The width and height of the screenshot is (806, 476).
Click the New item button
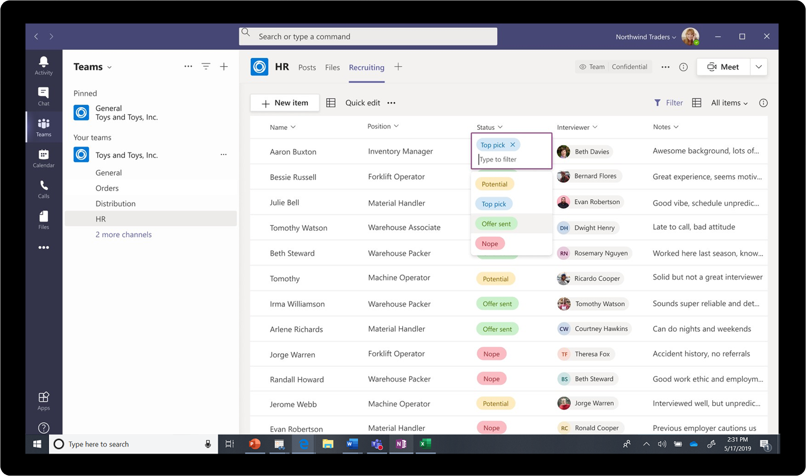pos(285,103)
